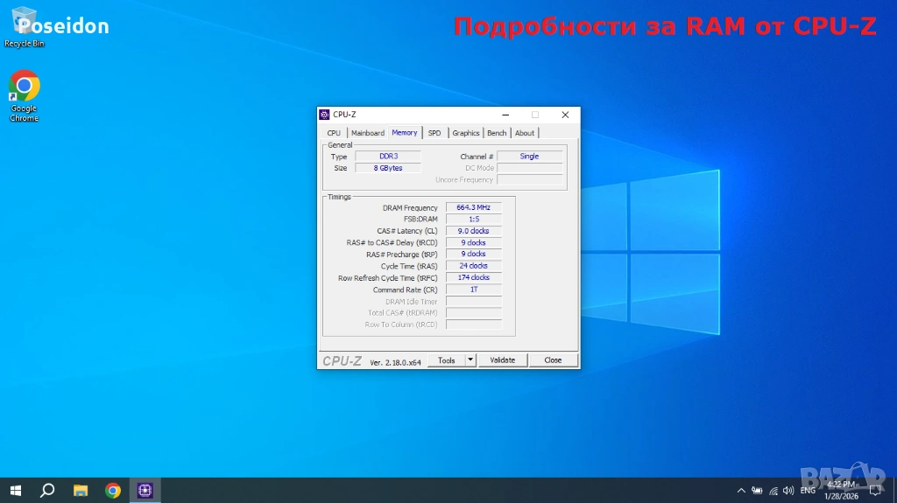Switch to the Mainboard tab
This screenshot has height=503, width=897.
coord(368,133)
